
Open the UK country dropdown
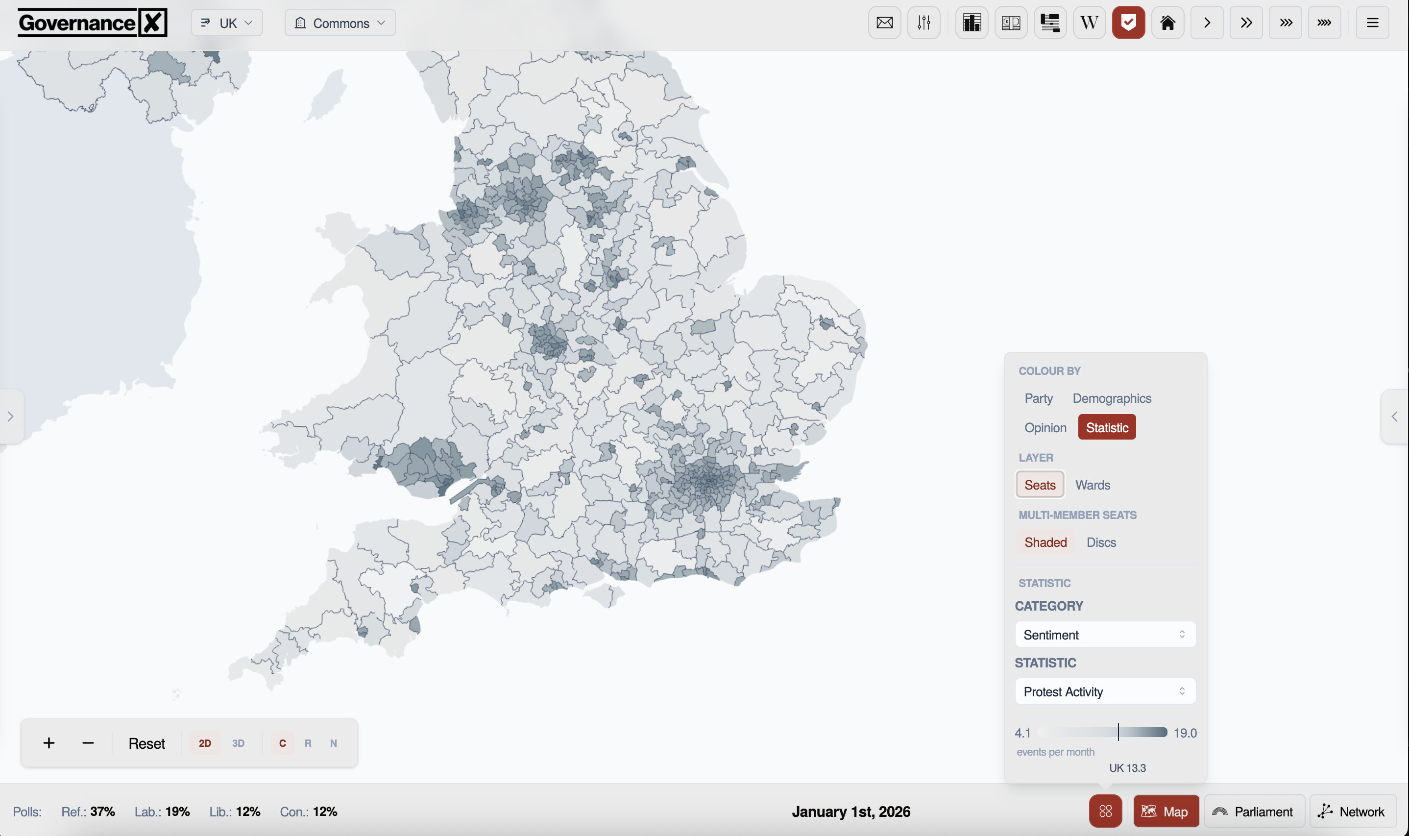pyautogui.click(x=227, y=23)
